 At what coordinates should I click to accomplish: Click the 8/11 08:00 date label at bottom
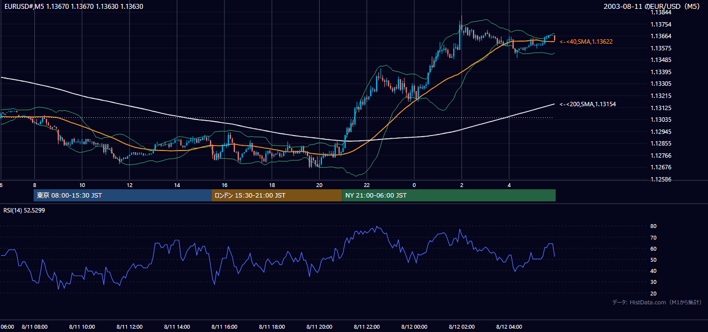(x=34, y=326)
